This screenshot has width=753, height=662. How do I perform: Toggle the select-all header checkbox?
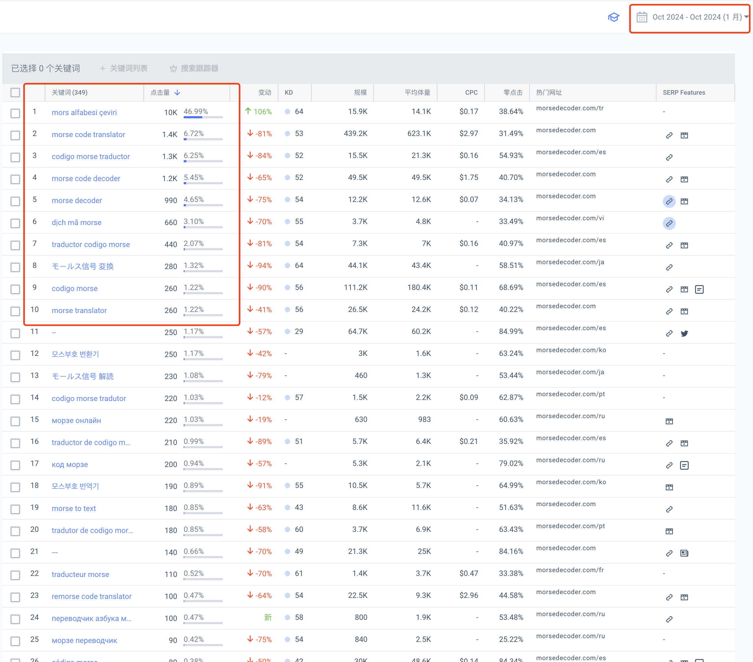[x=15, y=93]
